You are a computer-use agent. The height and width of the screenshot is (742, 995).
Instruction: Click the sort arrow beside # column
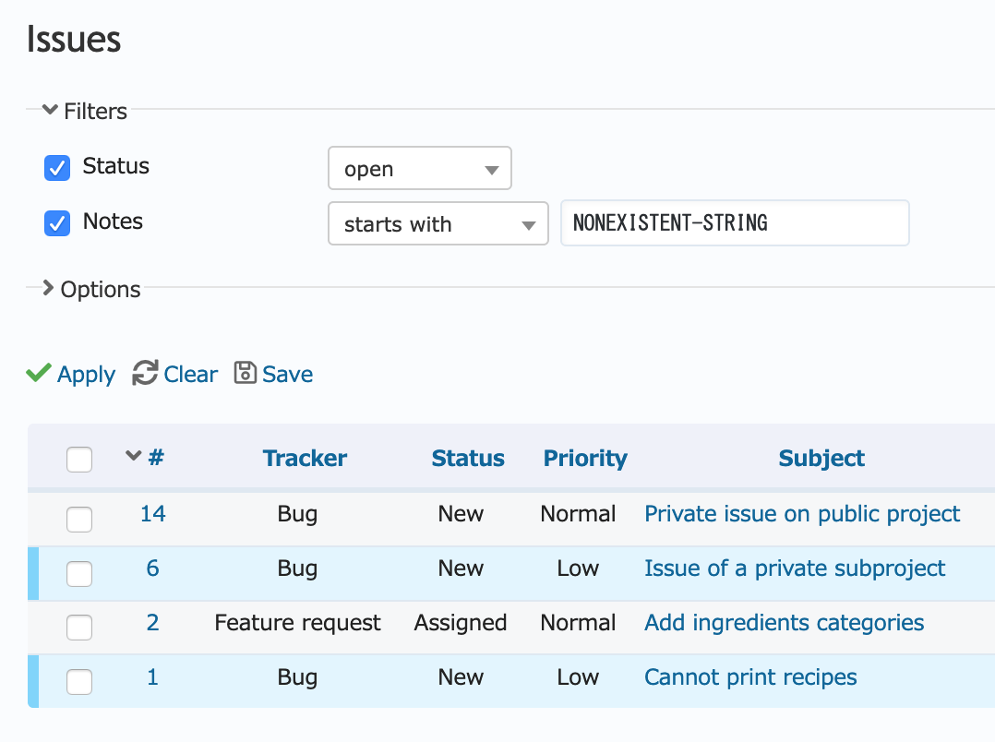point(133,456)
